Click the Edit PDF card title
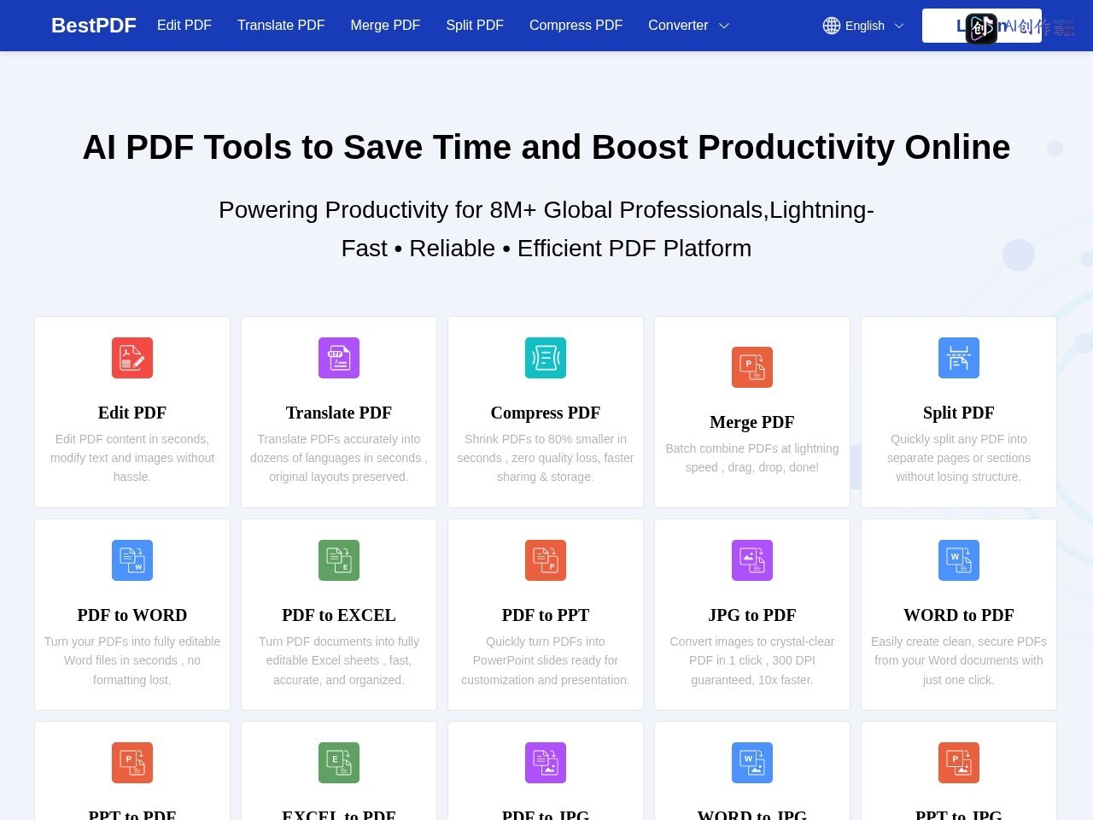Image resolution: width=1093 pixels, height=820 pixels. click(132, 413)
